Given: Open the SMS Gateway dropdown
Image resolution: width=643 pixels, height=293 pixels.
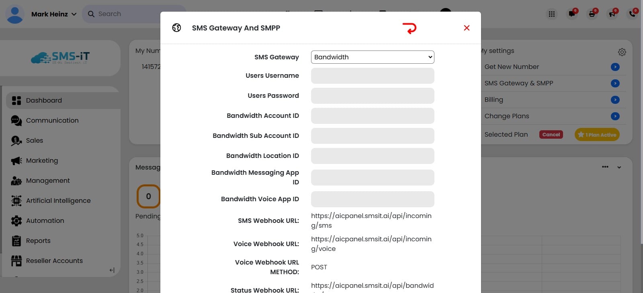Looking at the screenshot, I should 372,57.
